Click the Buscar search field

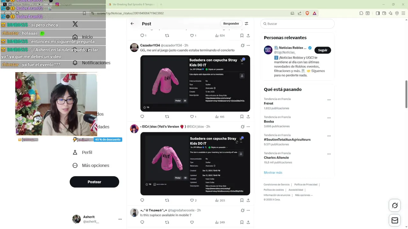click(x=297, y=24)
